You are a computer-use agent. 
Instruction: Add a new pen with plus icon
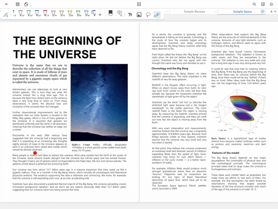pyautogui.click(x=100, y=15)
